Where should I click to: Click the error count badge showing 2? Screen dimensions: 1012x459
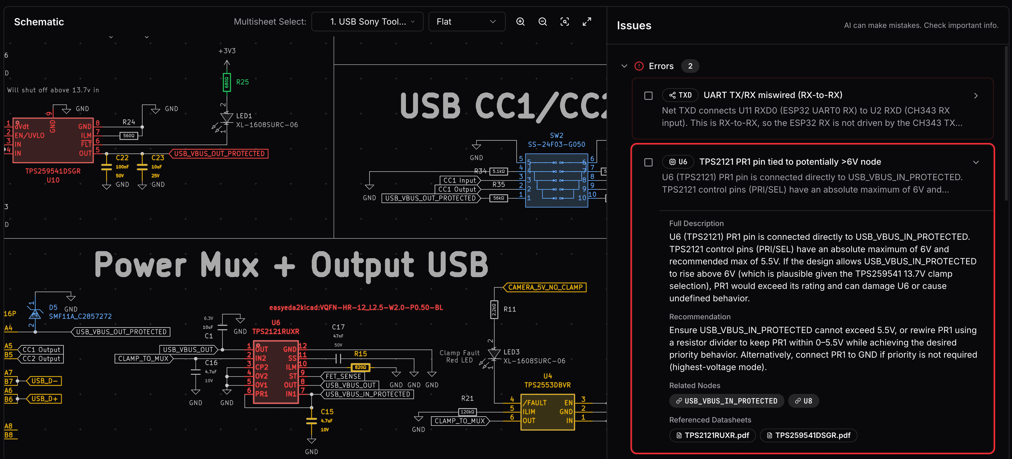coord(690,66)
